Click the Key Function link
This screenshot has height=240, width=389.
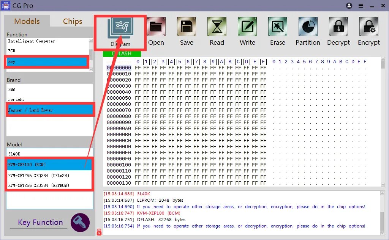click(x=40, y=223)
